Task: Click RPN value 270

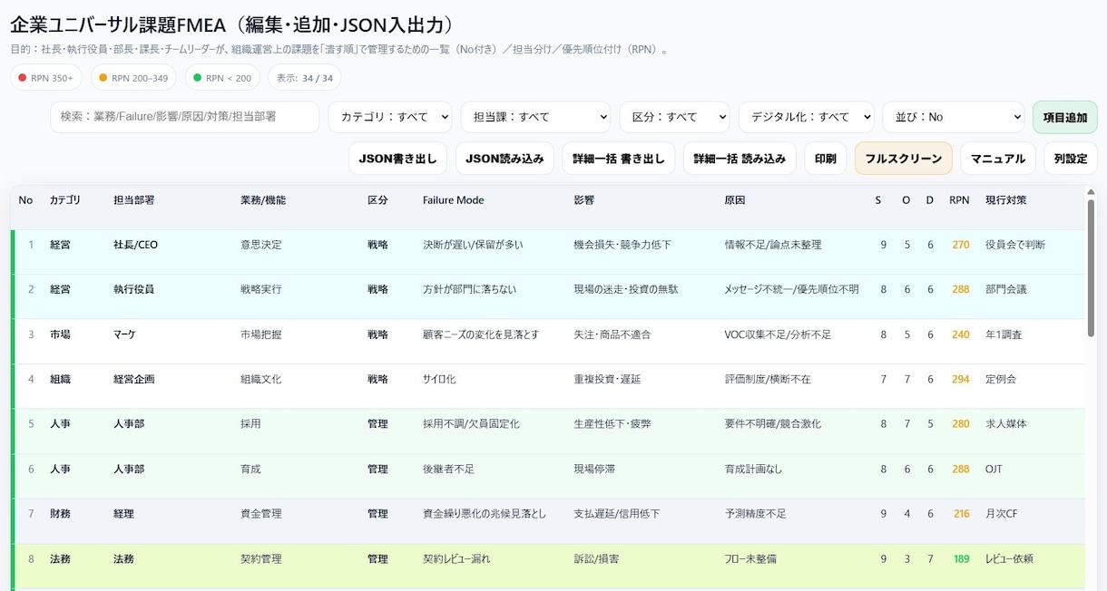Action: coord(960,245)
